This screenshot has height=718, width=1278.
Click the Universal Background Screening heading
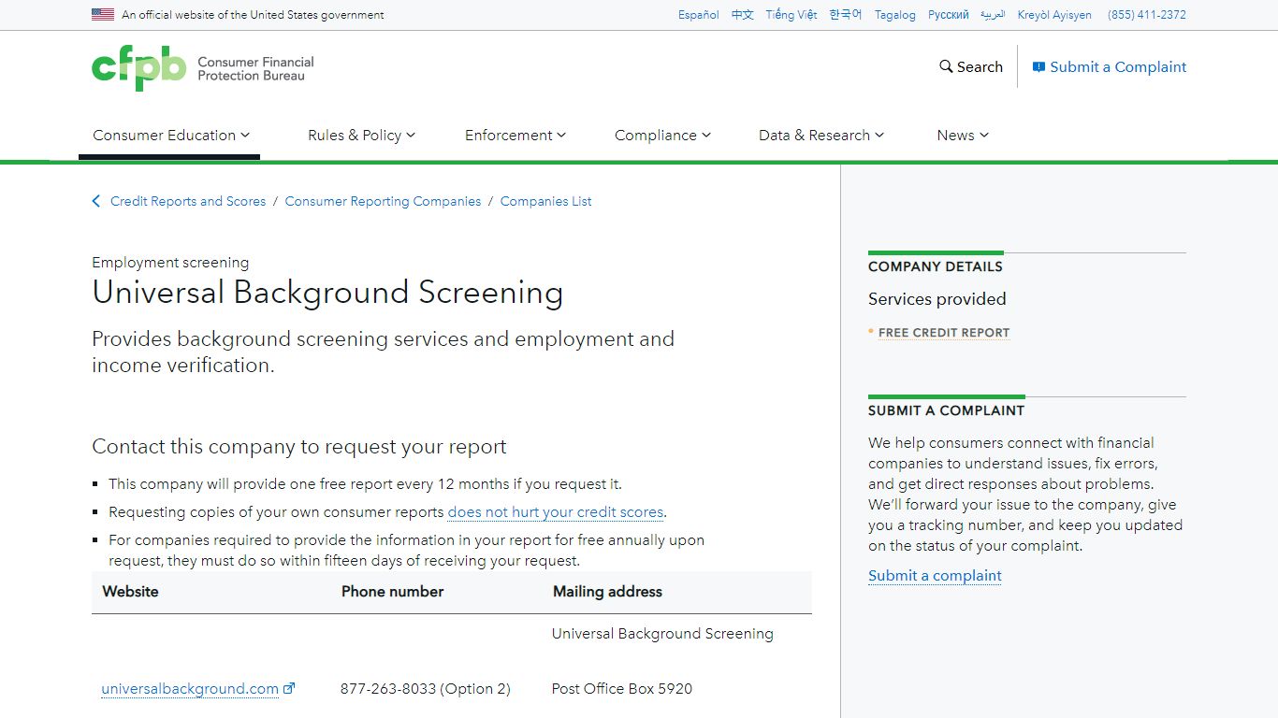point(327,293)
